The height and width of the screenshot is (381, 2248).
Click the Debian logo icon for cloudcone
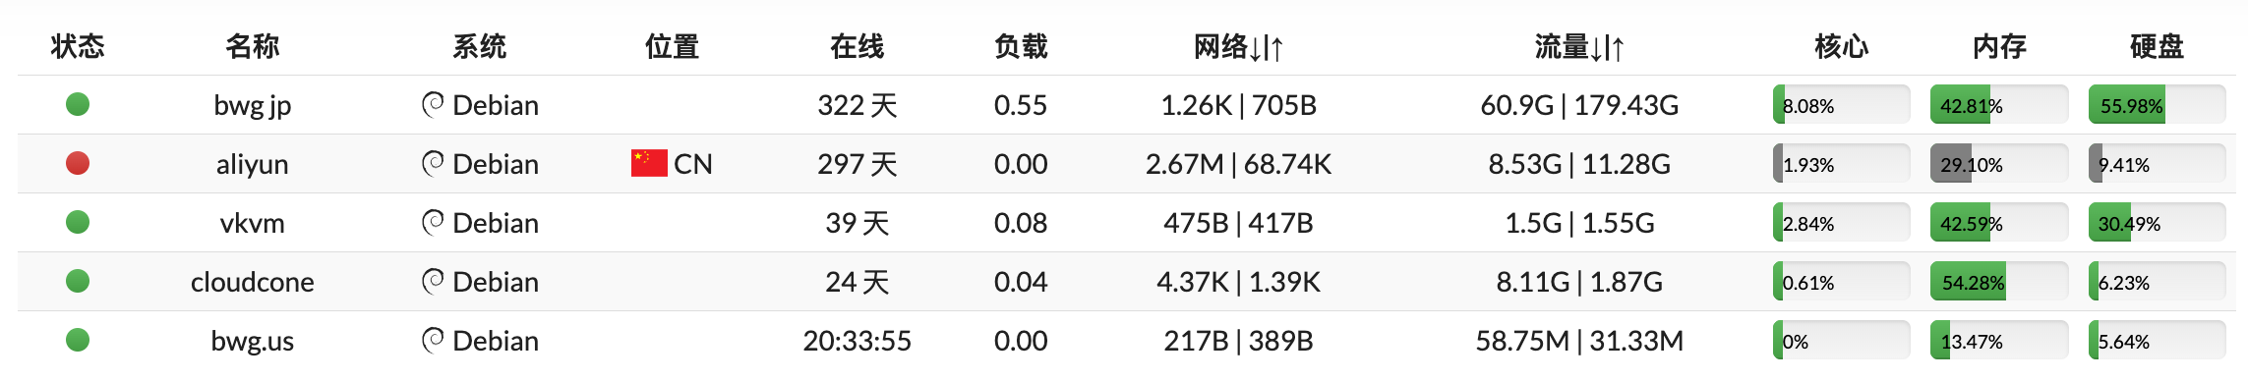pos(433,281)
